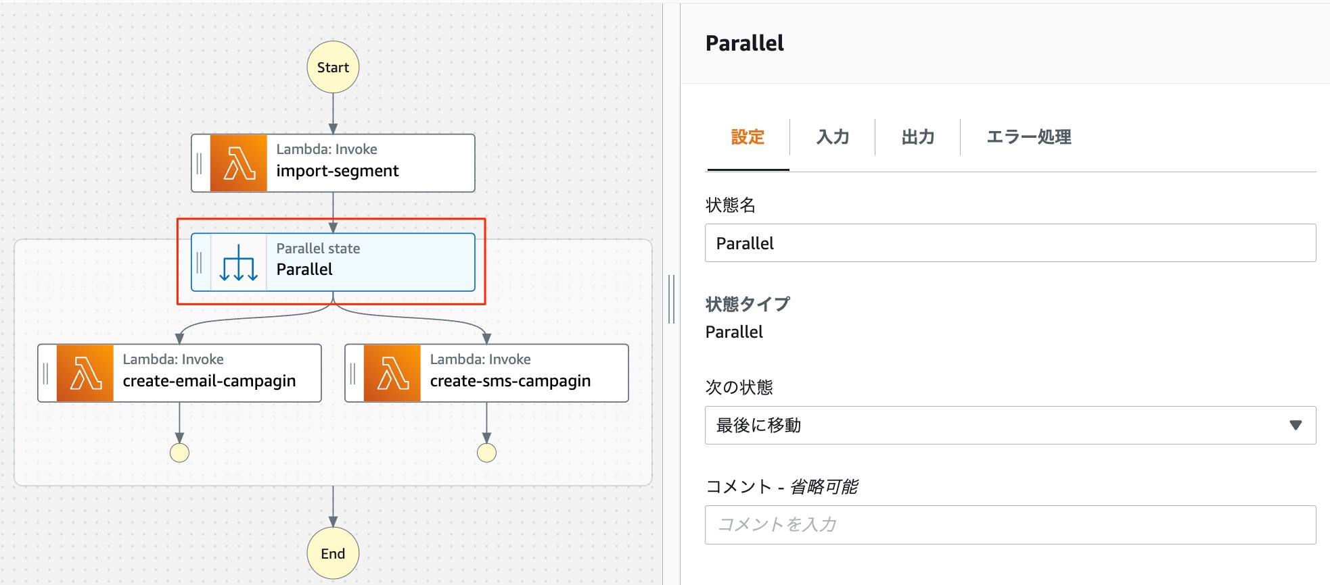This screenshot has width=1330, height=585.
Task: Select the create-sms-campagin state name
Action: [510, 381]
